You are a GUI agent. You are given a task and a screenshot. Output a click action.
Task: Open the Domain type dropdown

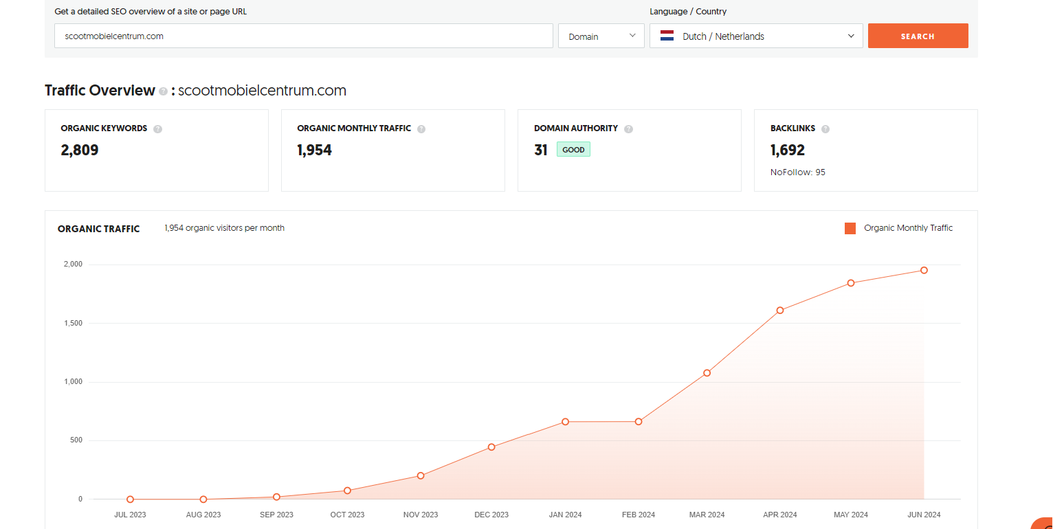point(601,36)
